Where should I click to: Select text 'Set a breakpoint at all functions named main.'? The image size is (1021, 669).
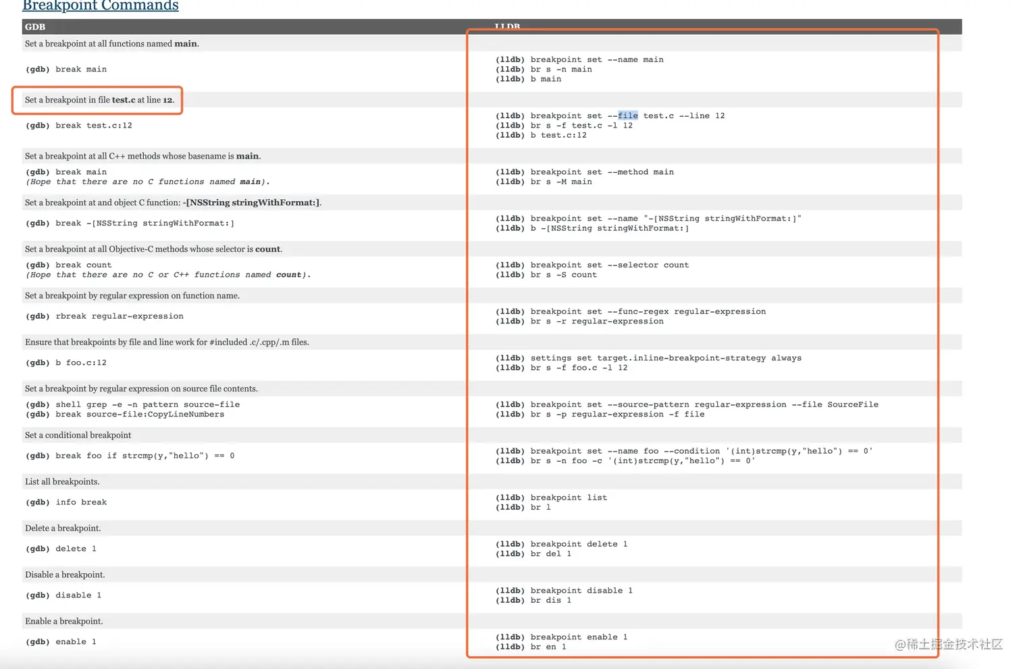tap(112, 44)
